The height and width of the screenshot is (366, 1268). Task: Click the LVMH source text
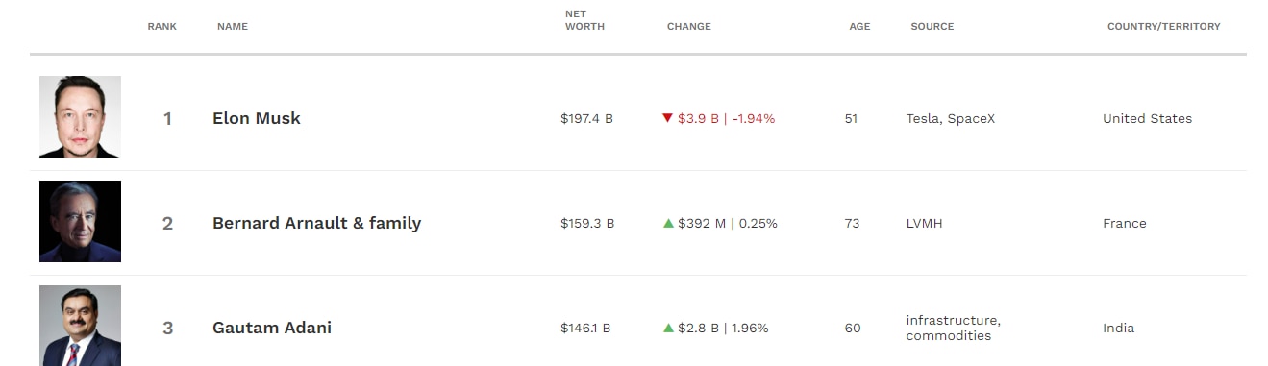(925, 224)
